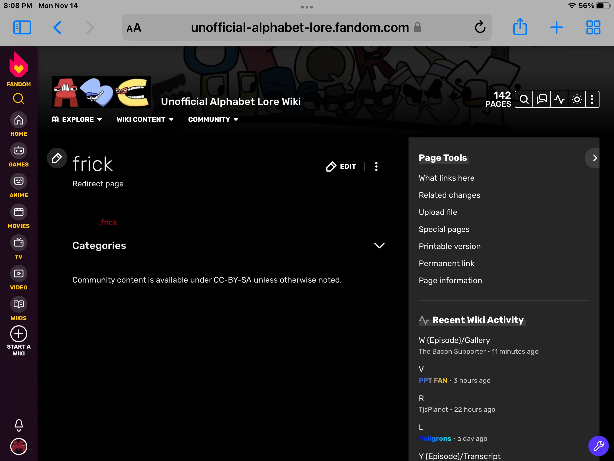
Task: Open notifications via the bell icon
Action: (18, 425)
